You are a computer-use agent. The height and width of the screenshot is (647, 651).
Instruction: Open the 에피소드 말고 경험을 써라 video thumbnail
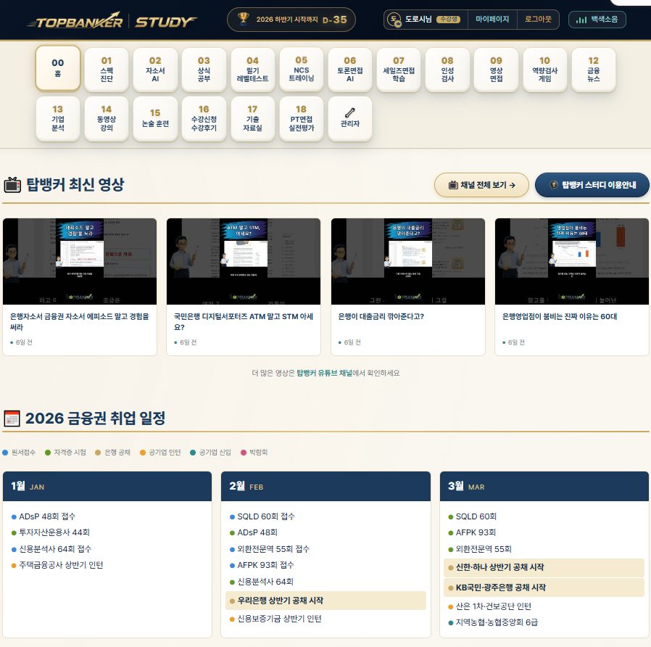(x=80, y=261)
